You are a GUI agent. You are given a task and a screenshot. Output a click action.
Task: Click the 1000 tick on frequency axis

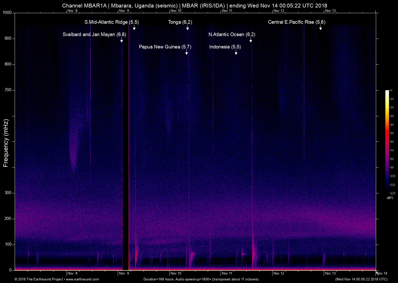pyautogui.click(x=7, y=13)
